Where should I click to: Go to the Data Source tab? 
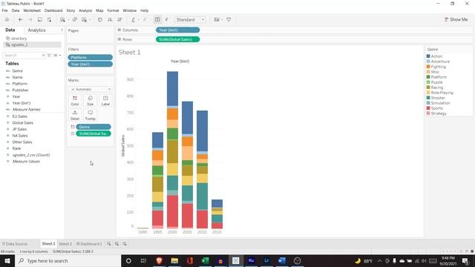[x=15, y=244]
